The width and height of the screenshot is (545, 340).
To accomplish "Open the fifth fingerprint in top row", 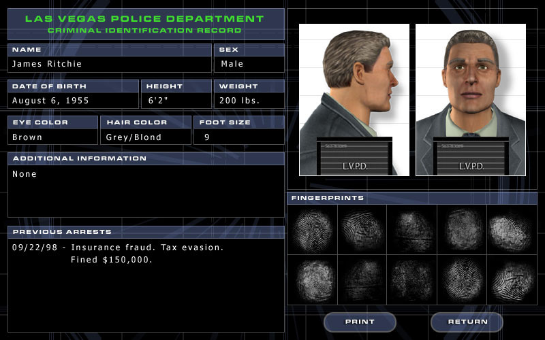I will [x=512, y=230].
